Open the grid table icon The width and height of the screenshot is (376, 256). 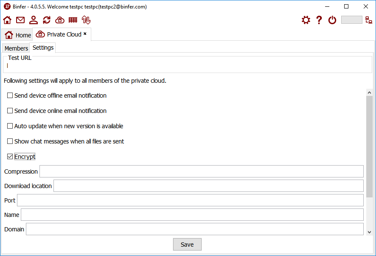point(73,20)
